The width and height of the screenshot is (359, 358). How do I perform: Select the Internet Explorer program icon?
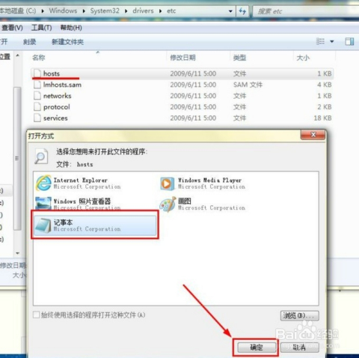(43, 183)
